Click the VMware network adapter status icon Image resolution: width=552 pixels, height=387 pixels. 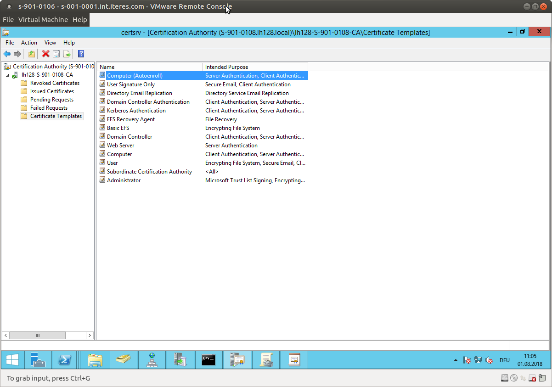(523, 378)
